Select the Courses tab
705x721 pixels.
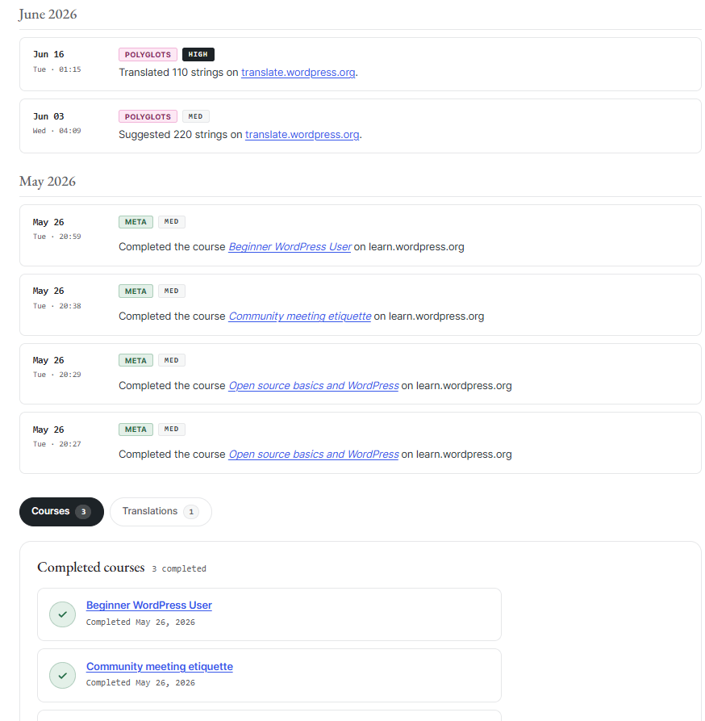(61, 512)
